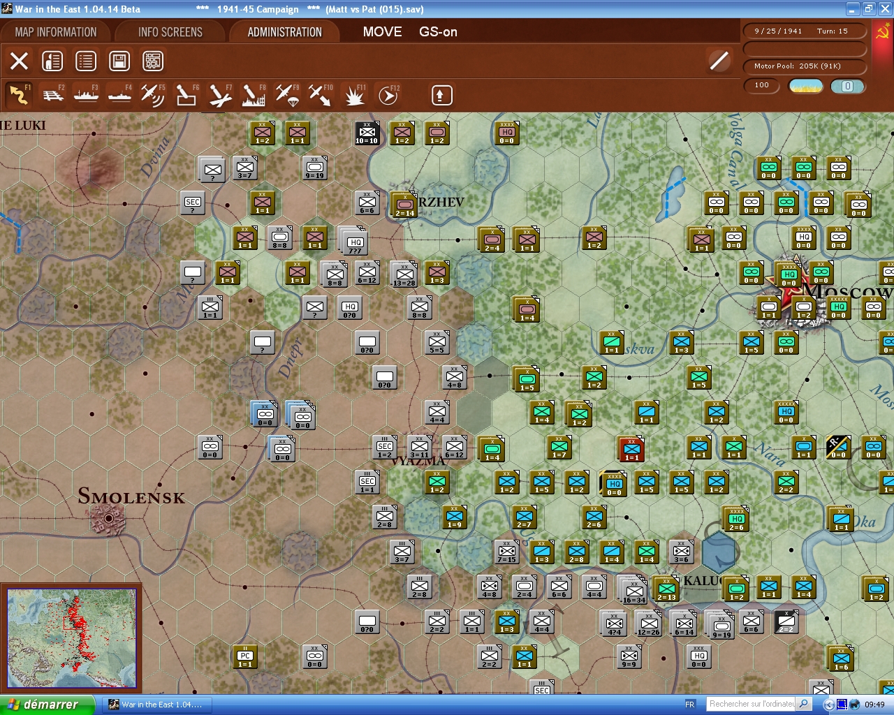The image size is (894, 715).
Task: Select the PC 1=1 unit counter
Action: coord(245,656)
